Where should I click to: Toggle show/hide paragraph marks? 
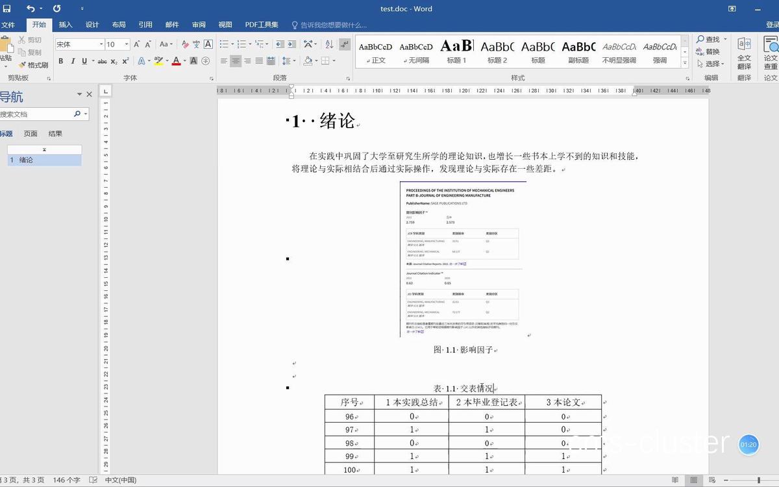346,44
